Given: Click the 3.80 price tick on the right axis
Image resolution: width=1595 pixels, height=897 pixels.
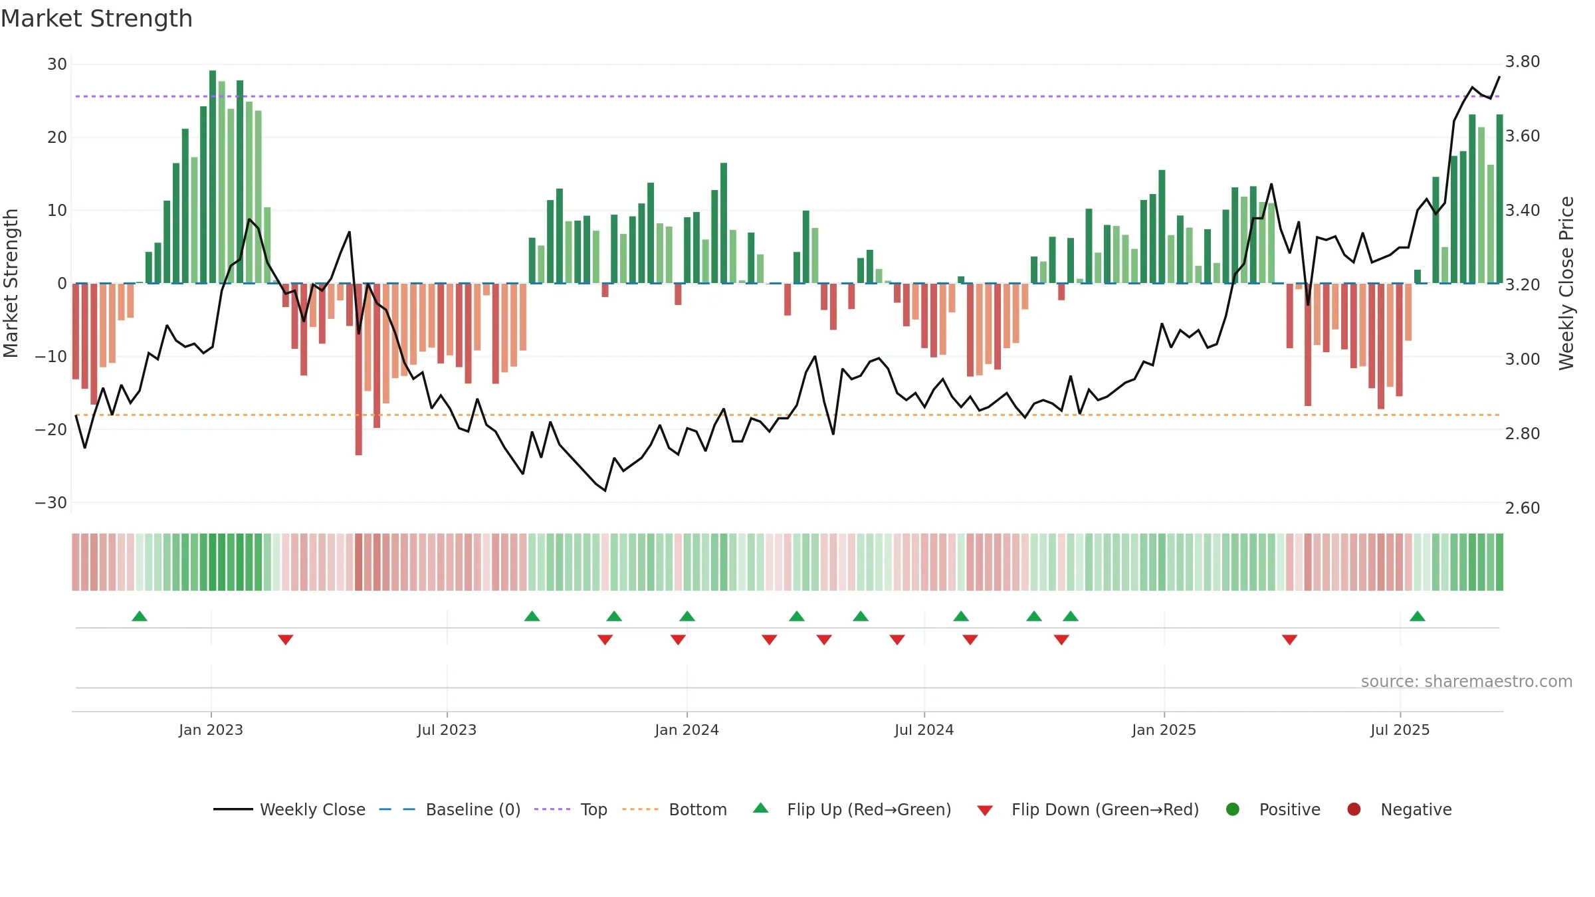Looking at the screenshot, I should coord(1523,62).
